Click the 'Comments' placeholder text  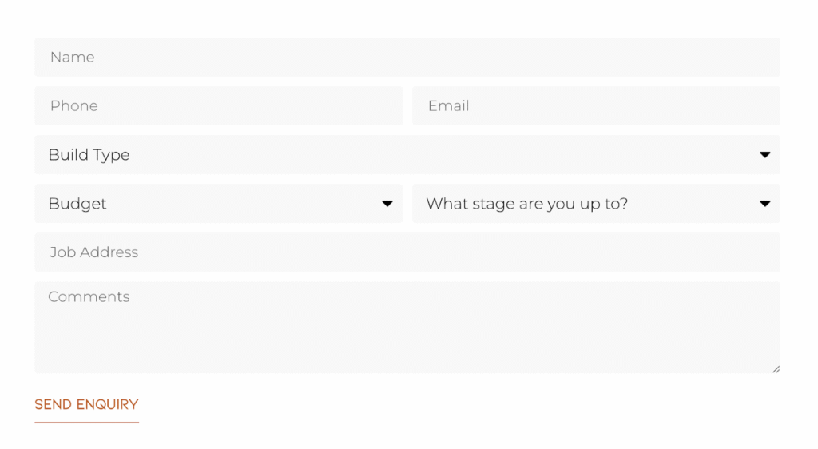pyautogui.click(x=89, y=297)
